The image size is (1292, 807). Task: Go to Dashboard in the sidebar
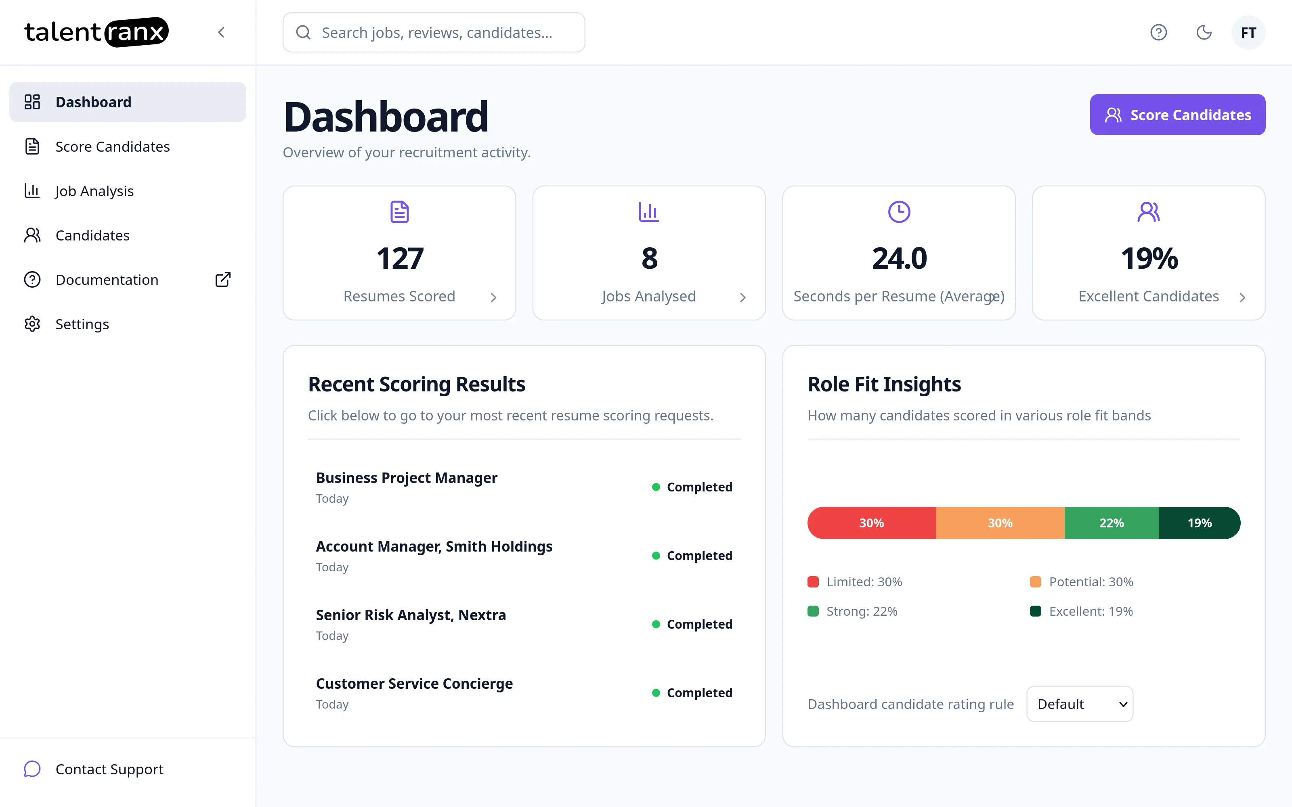point(128,102)
